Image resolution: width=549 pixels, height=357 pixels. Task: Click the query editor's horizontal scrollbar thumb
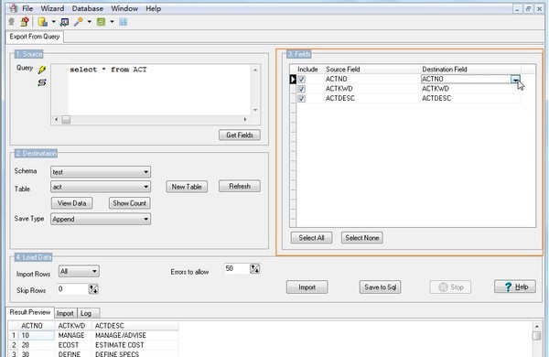(66, 120)
